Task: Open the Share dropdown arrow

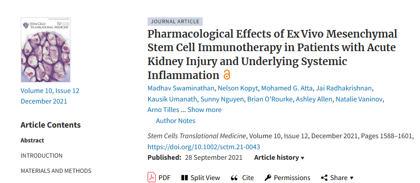Action: click(352, 178)
